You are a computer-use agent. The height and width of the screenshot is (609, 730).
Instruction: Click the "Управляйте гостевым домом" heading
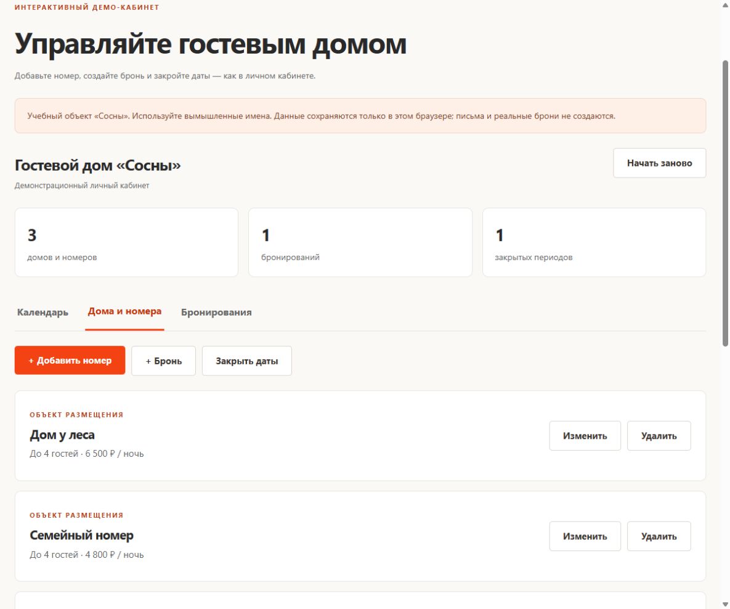click(x=211, y=44)
